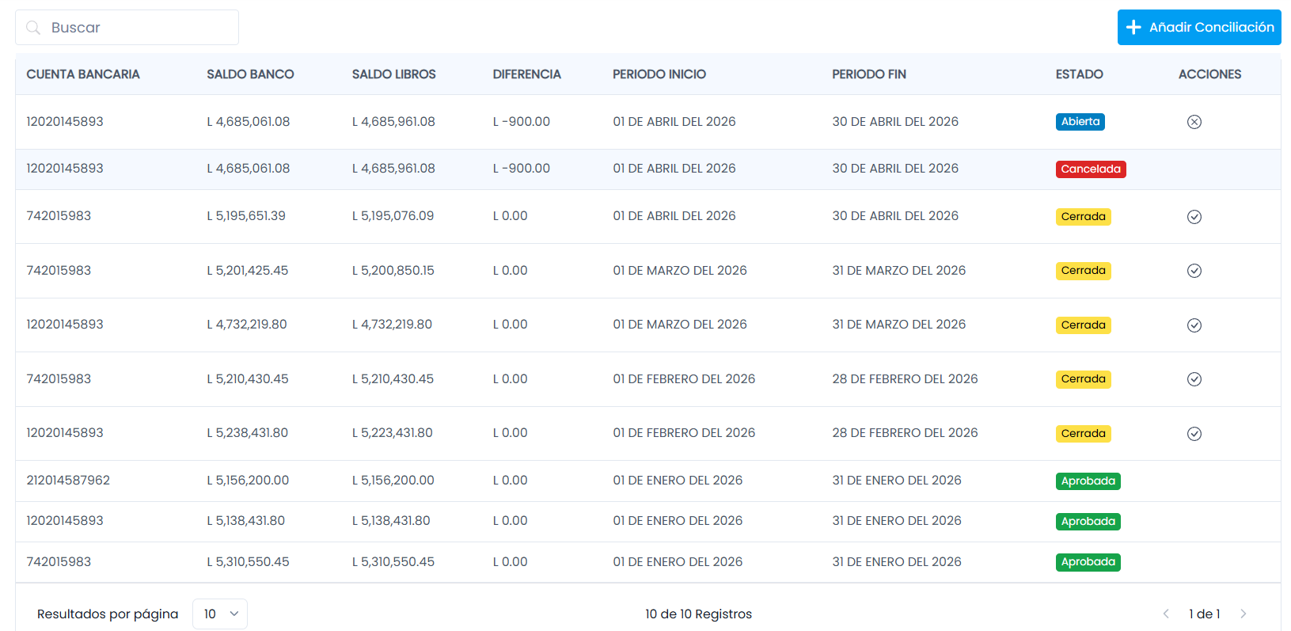Image resolution: width=1291 pixels, height=631 pixels.
Task: Focus the Buscar search field
Action: pos(127,28)
